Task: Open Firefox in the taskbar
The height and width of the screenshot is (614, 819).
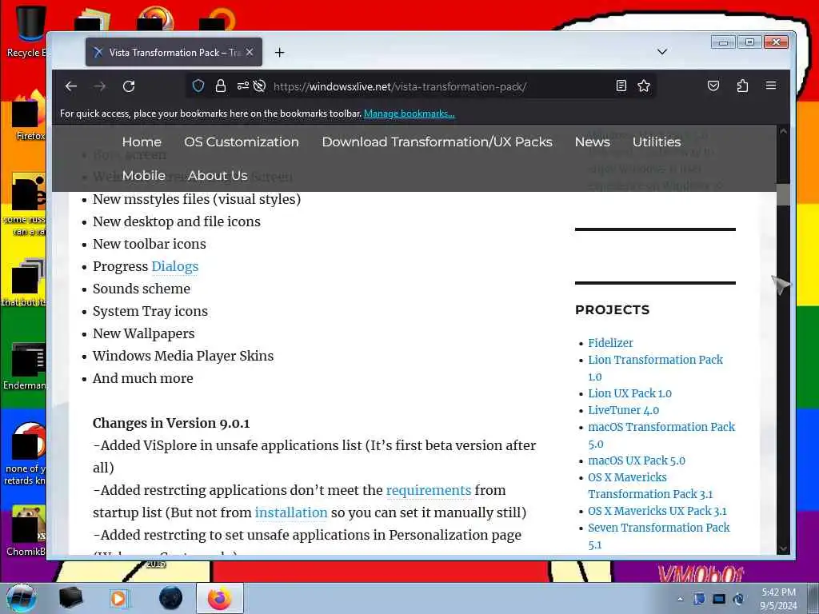Action: coord(219,598)
